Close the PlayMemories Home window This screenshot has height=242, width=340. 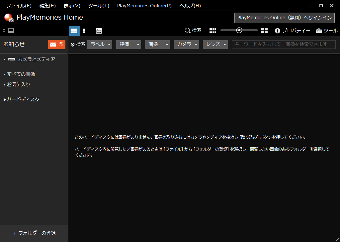332,6
